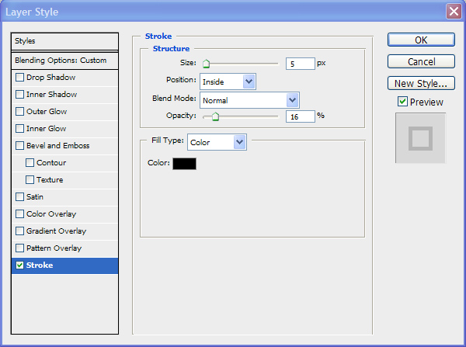Viewport: 466px width, 347px height.
Task: Select Blending Options: Custom in list
Action: pos(64,61)
